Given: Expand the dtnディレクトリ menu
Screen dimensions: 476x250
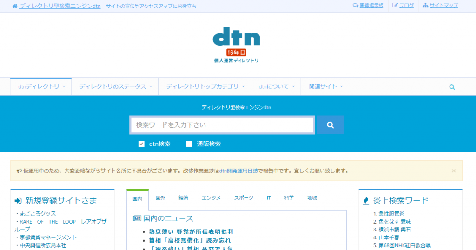Looking at the screenshot, I should coord(41,86).
